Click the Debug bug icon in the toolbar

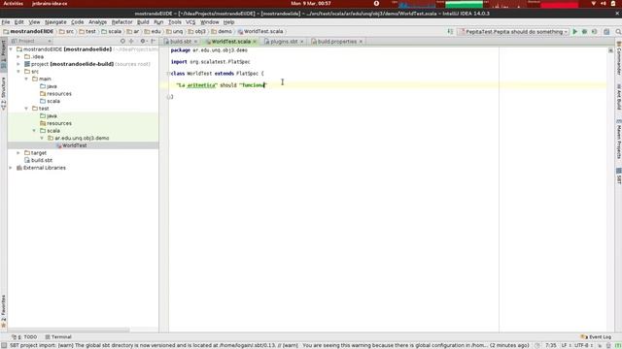click(584, 32)
